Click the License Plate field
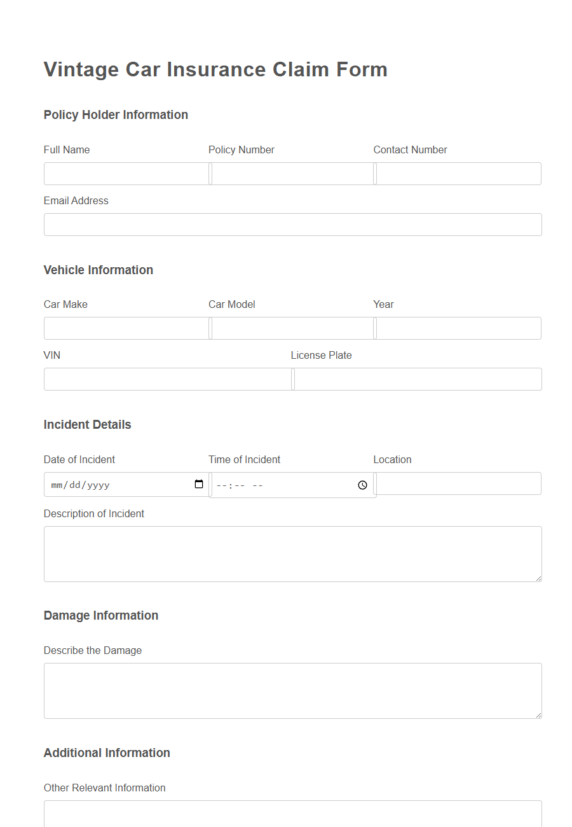This screenshot has height=827, width=572. (417, 379)
